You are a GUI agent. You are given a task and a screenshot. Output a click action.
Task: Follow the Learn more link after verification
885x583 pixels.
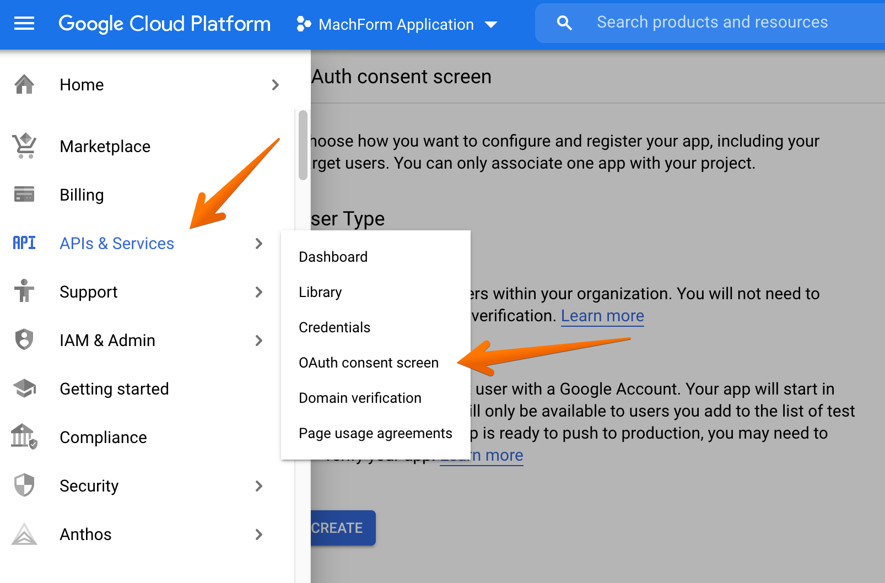point(602,316)
